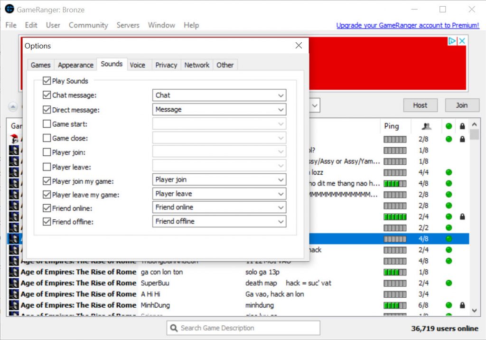Open the User menu
Image resolution: width=486 pixels, height=340 pixels.
click(53, 25)
